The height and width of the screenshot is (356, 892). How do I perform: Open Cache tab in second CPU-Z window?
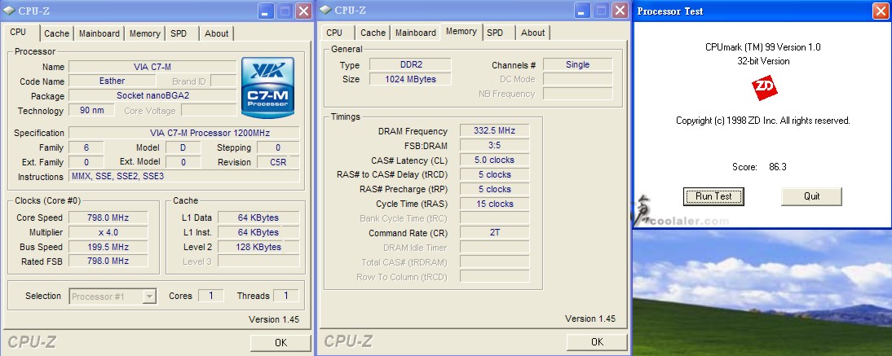(x=373, y=33)
